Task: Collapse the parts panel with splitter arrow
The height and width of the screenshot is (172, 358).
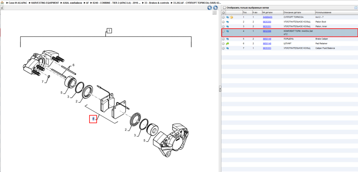Action: pos(220,89)
